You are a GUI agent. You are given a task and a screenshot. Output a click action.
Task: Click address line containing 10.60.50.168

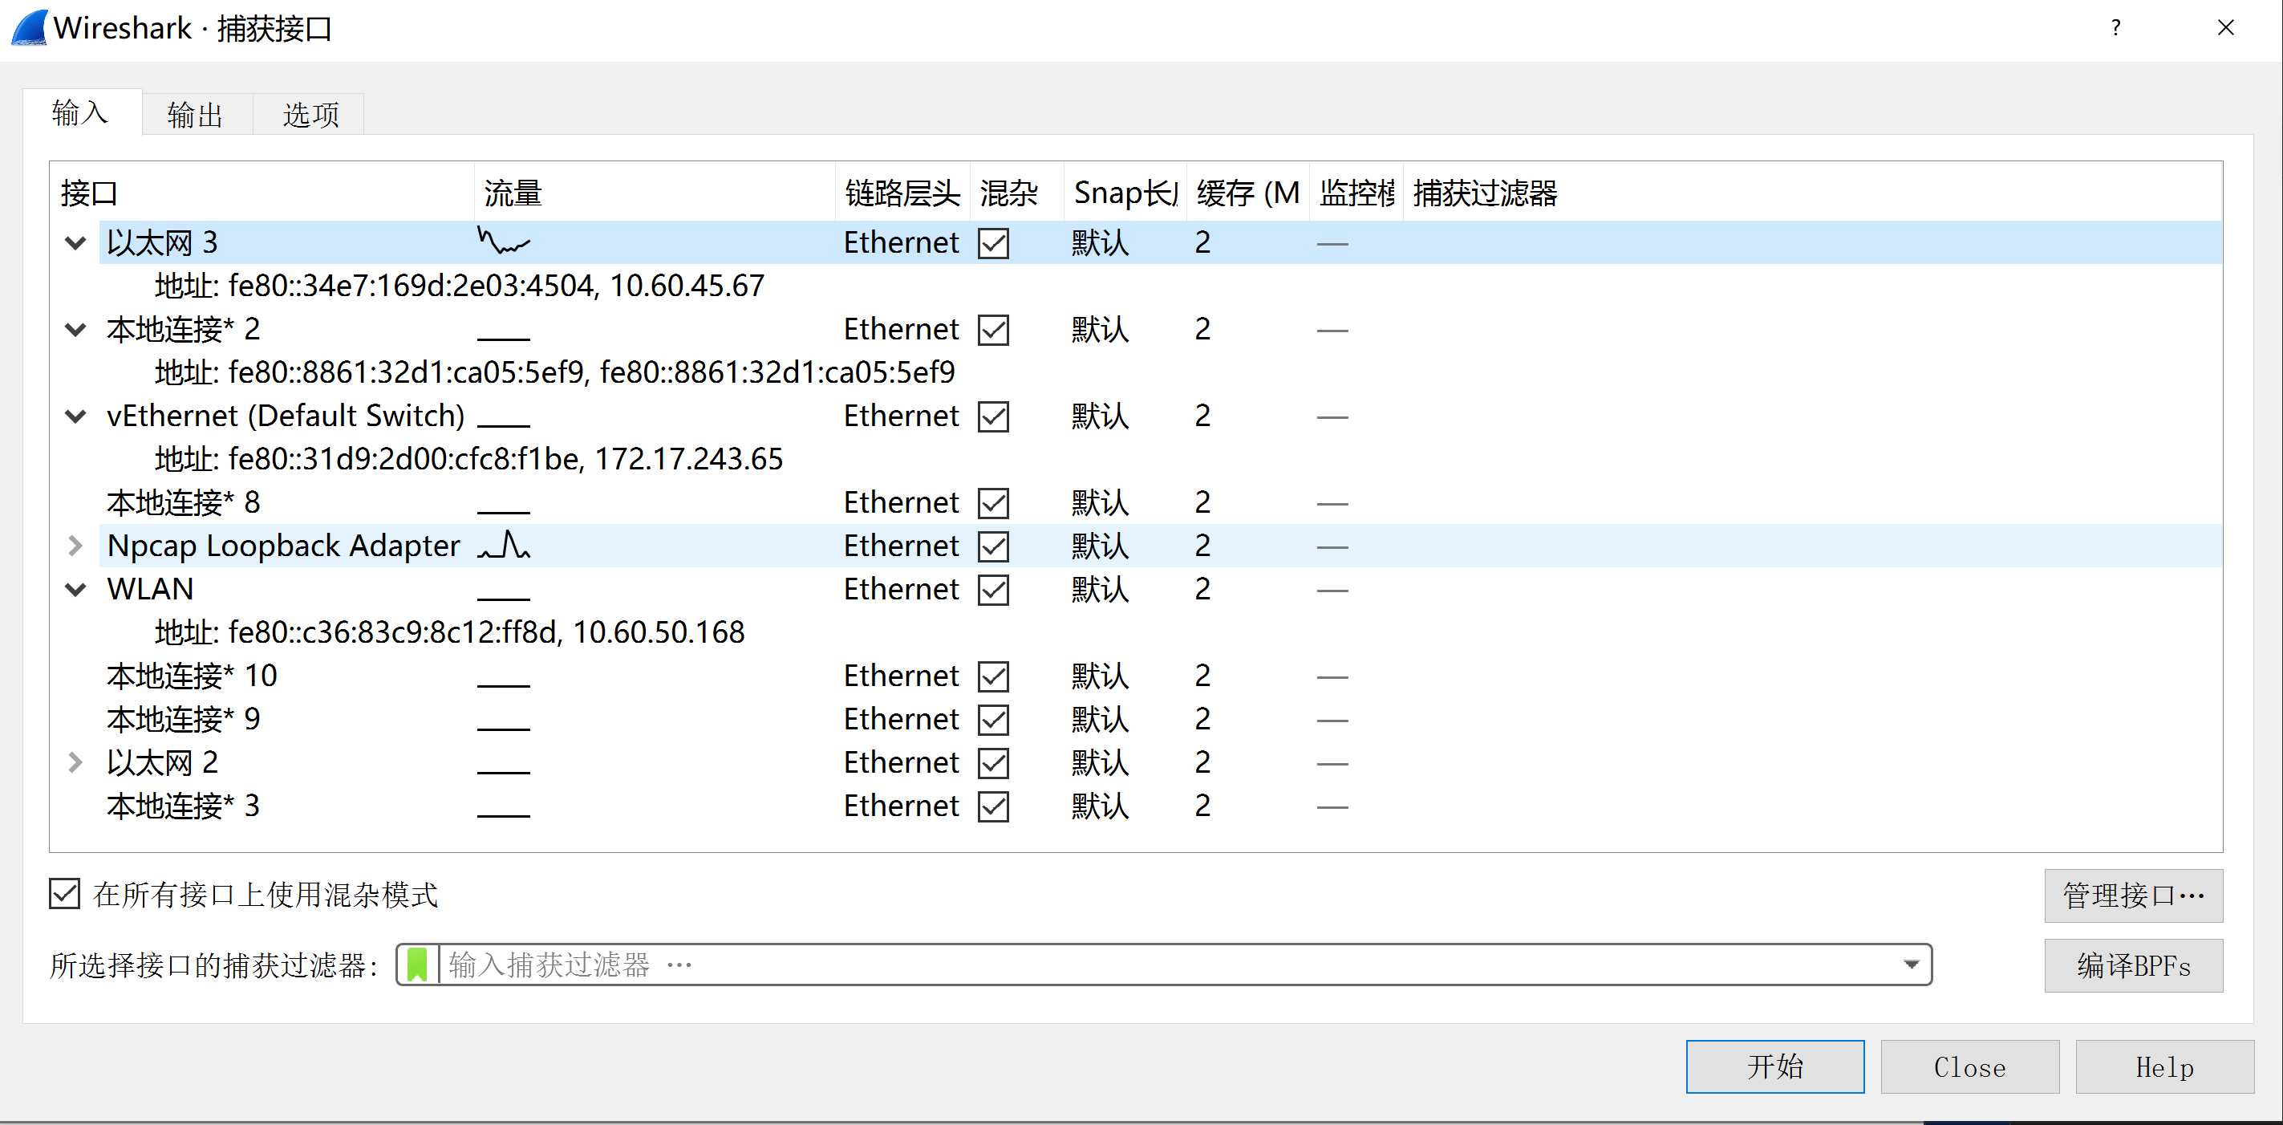pyautogui.click(x=449, y=632)
